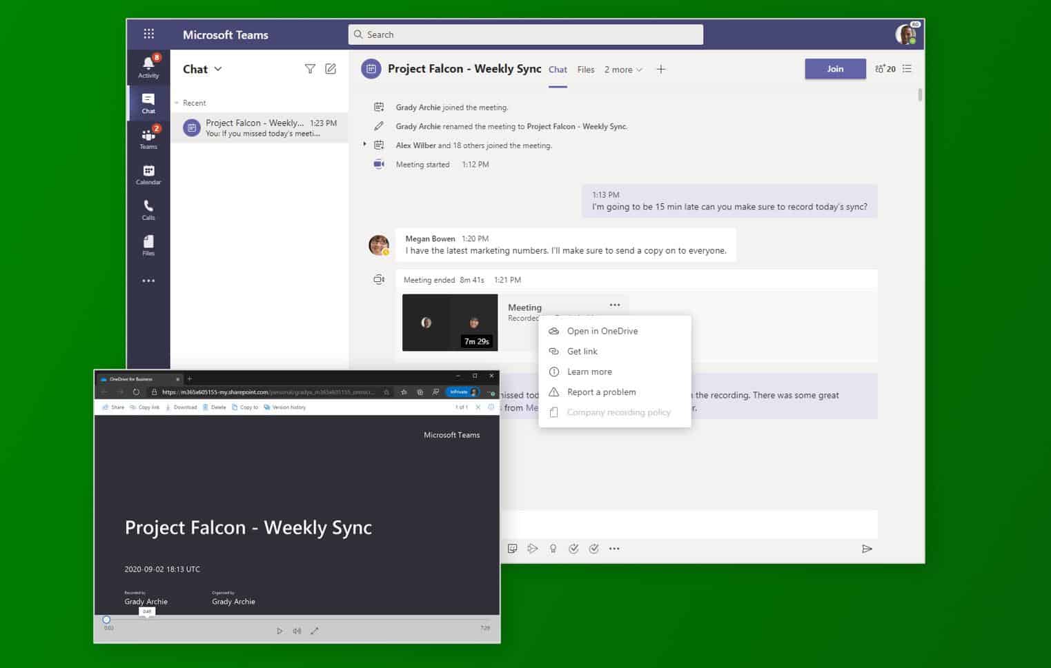1051x668 pixels.
Task: Open meeting notes list icon beside participants
Action: pyautogui.click(x=907, y=69)
